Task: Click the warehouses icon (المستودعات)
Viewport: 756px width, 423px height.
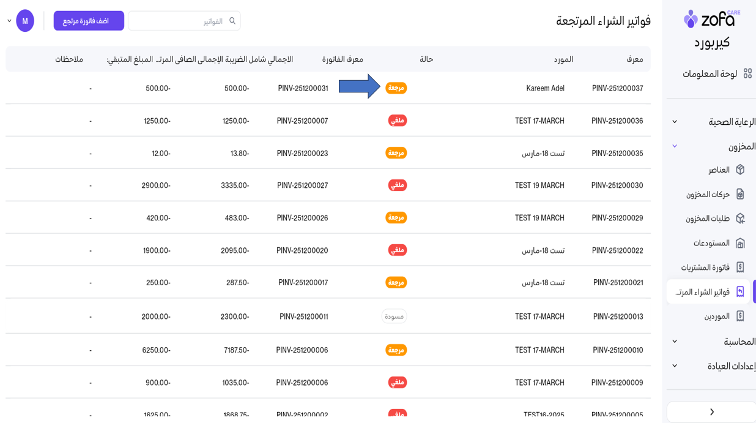Action: (x=740, y=243)
